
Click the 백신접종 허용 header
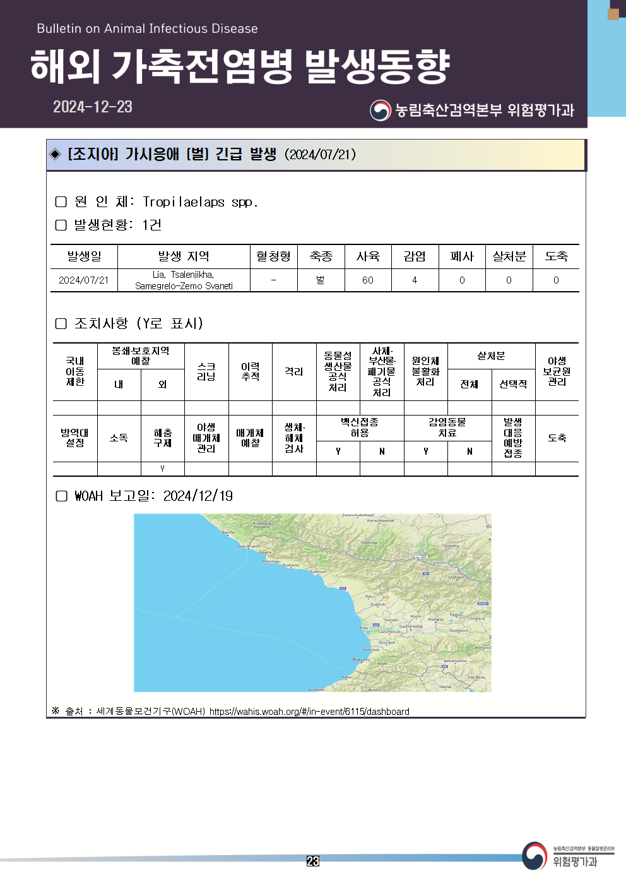360,428
